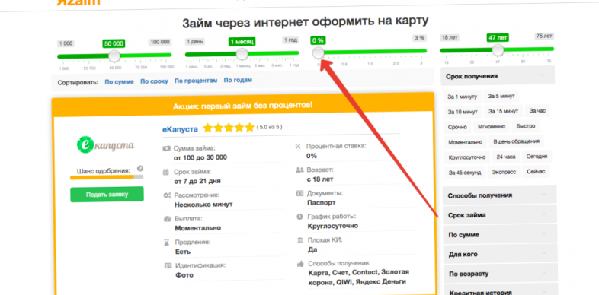Image resolution: width=599 pixels, height=295 pixels.
Task: Click the eKapusta logo image
Action: (105, 144)
